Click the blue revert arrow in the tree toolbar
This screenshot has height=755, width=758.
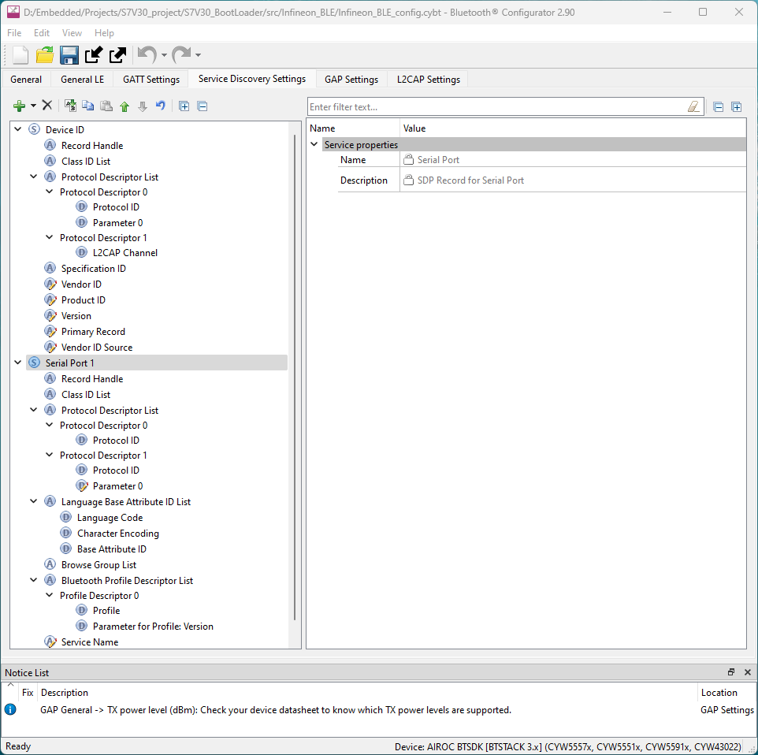click(161, 106)
